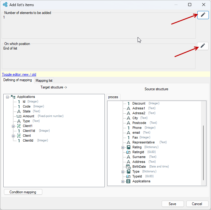This screenshot has width=211, height=210.
Task: Click the list icon beside source Applications
Action: [128, 181]
